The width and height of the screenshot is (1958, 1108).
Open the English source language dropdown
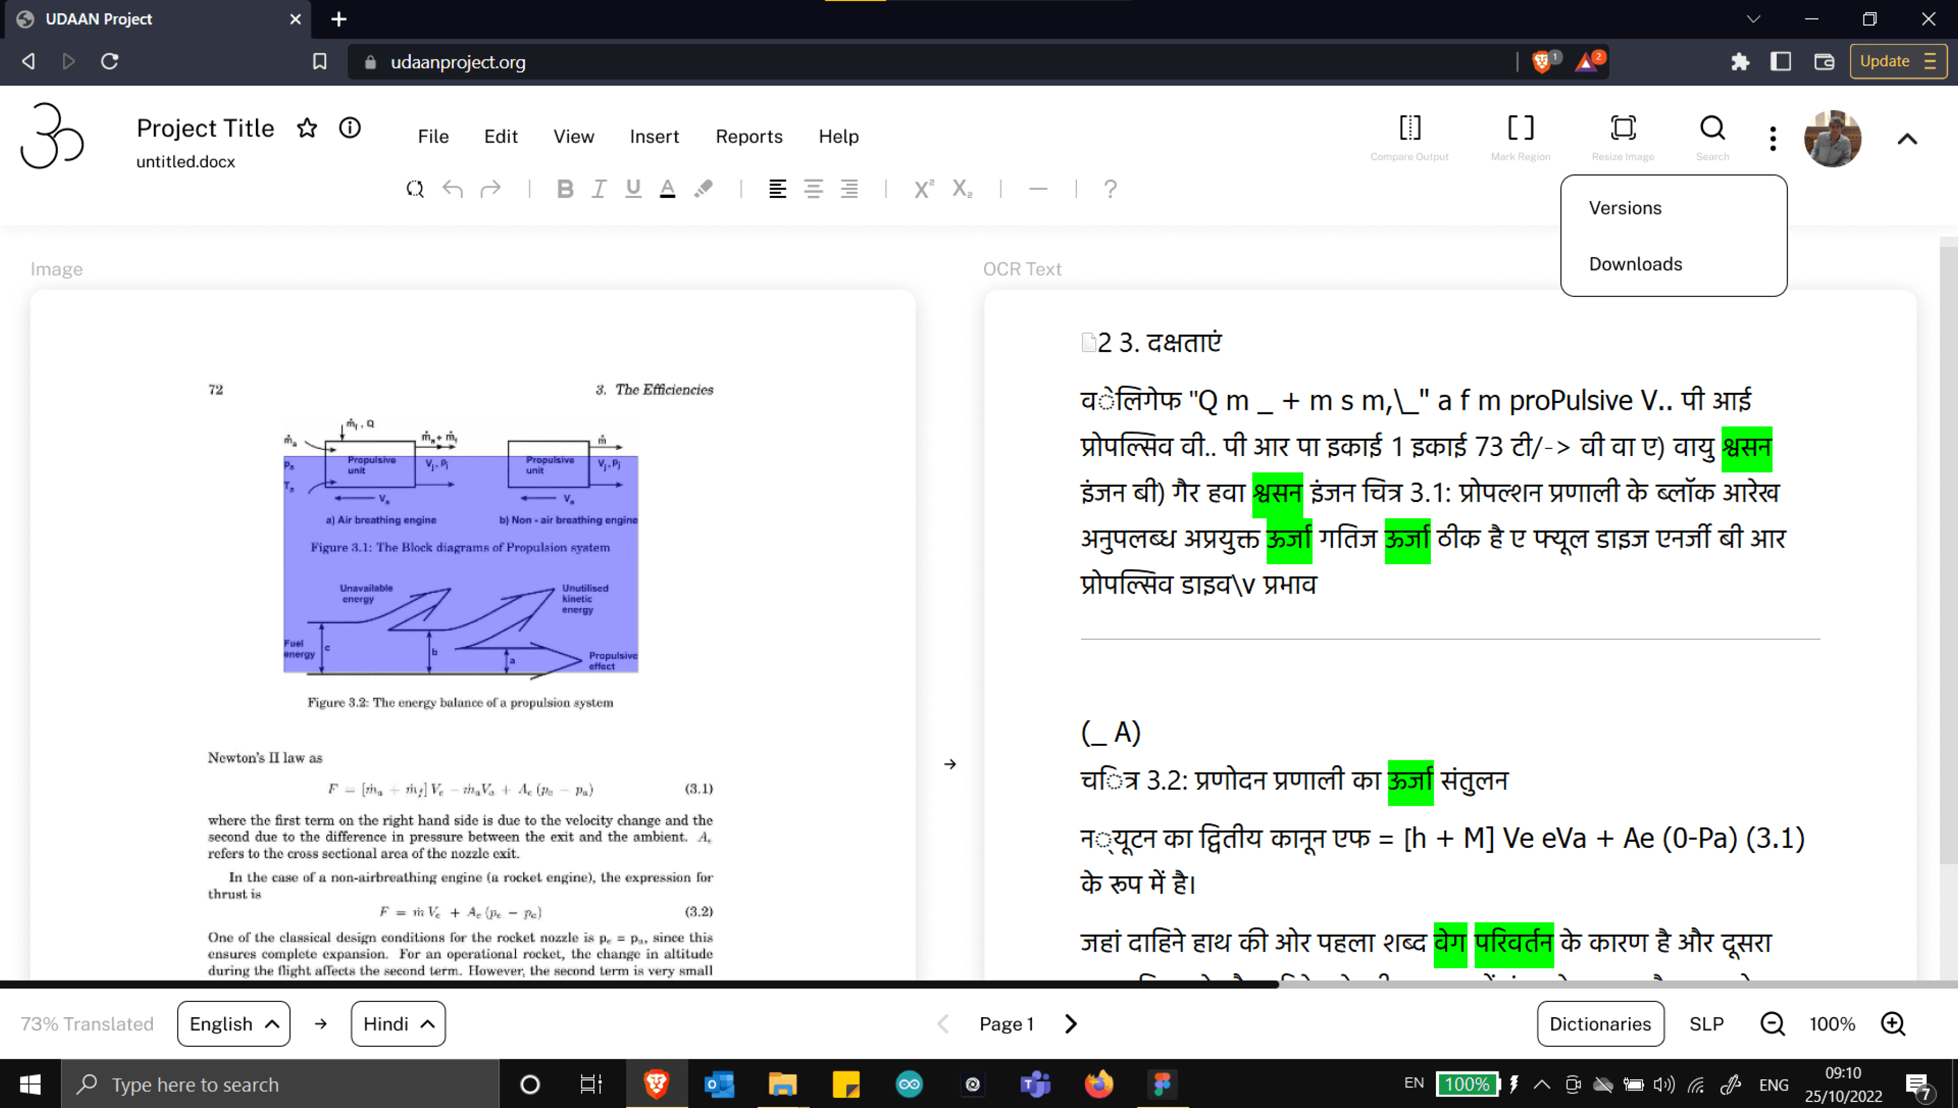coord(233,1023)
